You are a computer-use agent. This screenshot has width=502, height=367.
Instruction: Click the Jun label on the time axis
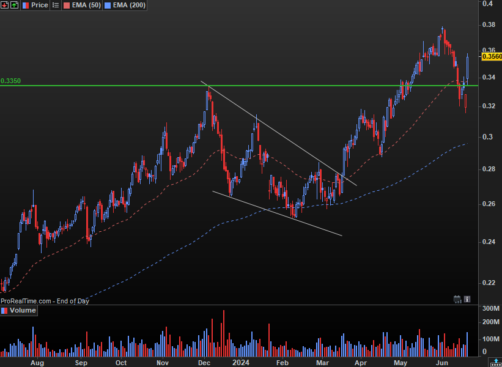coord(443,363)
